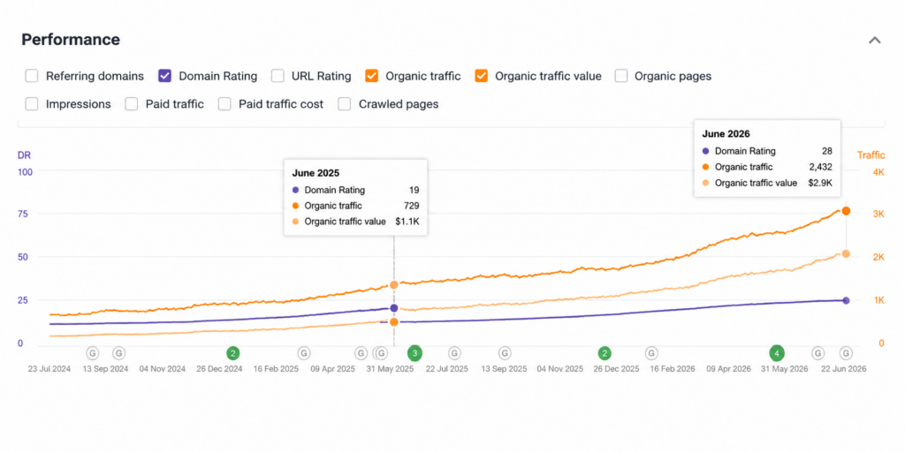This screenshot has height=452, width=905.
Task: Open the green marker numbered 3
Action: point(414,353)
